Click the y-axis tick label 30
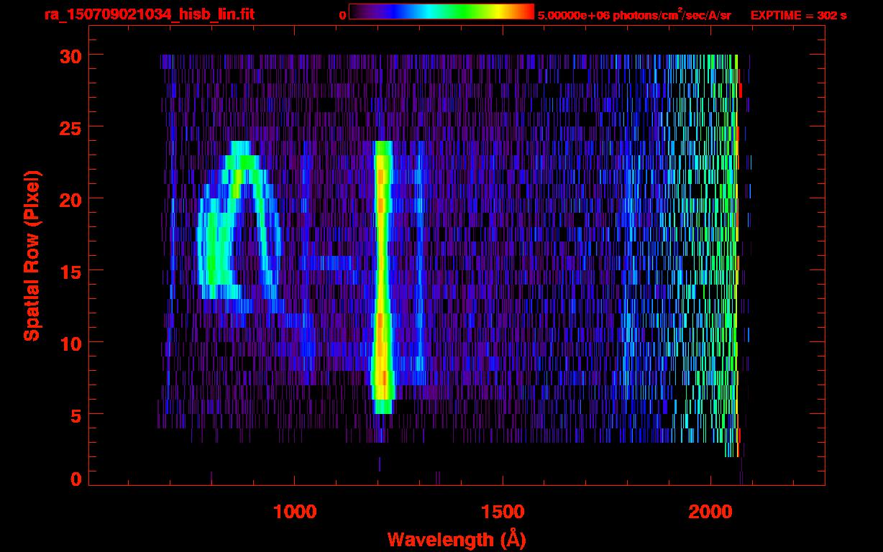883x552 pixels. pyautogui.click(x=70, y=55)
